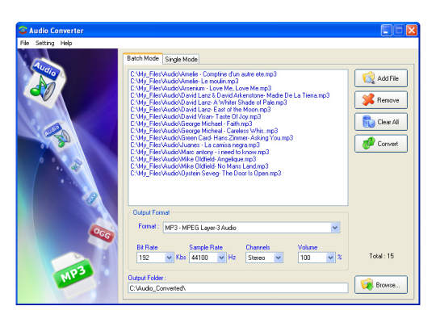Select file Madre De La Tierra.mp3
Screen dimensions: 436x327
point(230,95)
